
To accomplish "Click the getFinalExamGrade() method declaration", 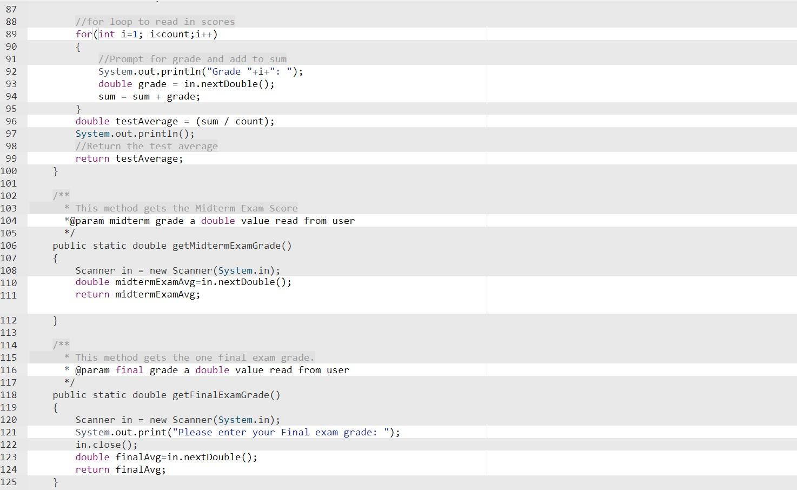I will (x=167, y=395).
